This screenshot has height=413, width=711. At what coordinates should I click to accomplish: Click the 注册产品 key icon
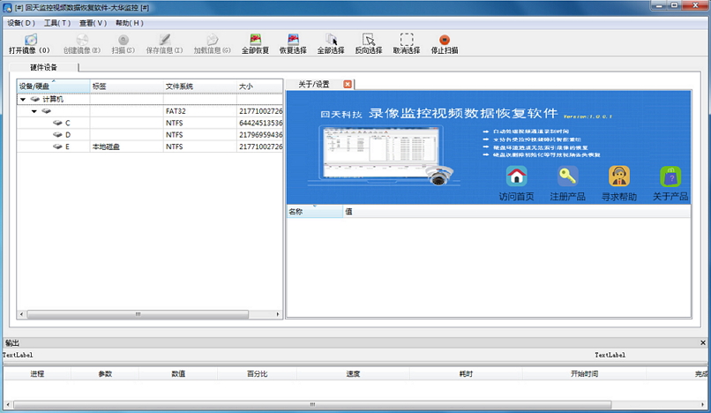tap(568, 176)
